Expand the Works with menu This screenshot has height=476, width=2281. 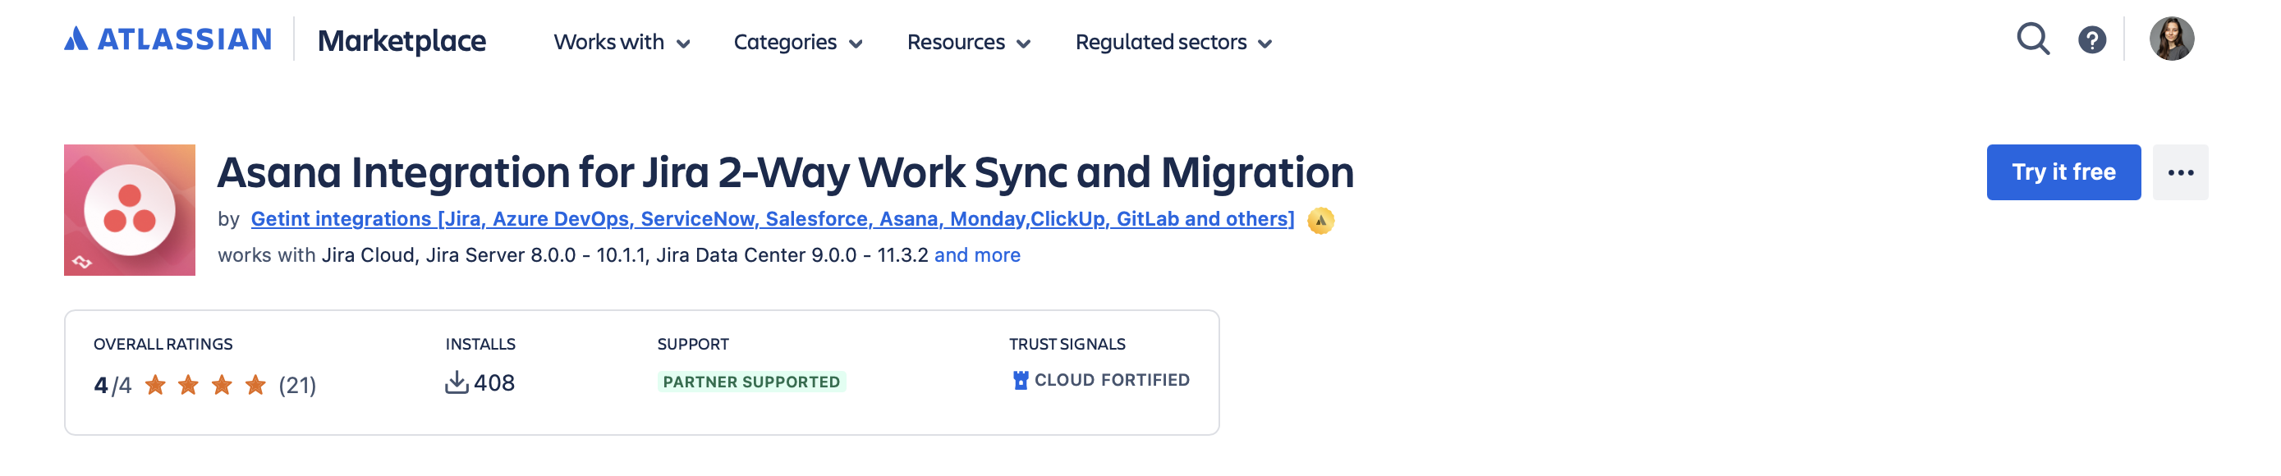coord(622,42)
